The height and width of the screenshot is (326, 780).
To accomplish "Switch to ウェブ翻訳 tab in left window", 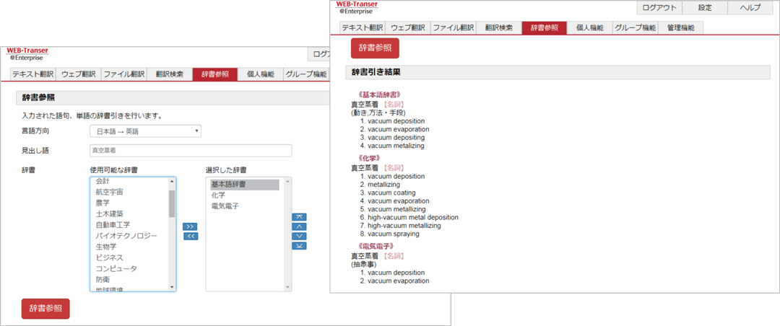I will 79,74.
